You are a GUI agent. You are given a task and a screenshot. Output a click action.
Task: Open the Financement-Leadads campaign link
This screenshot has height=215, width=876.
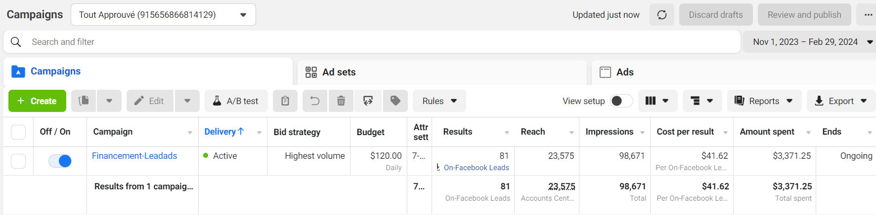pos(134,156)
